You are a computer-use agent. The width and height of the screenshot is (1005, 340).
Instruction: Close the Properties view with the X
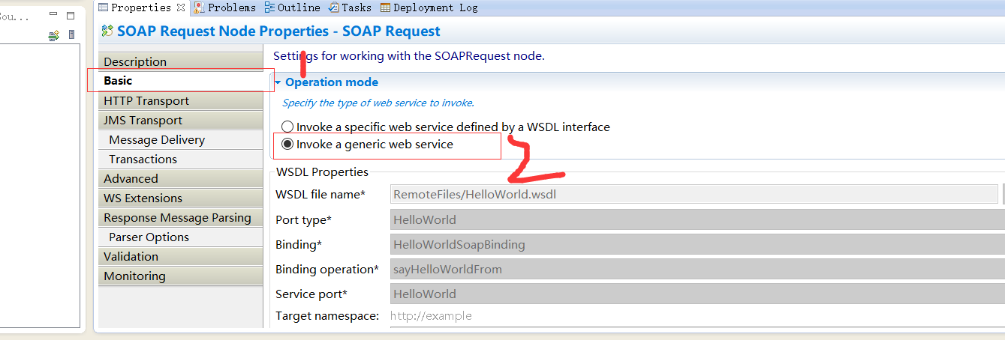pos(181,7)
